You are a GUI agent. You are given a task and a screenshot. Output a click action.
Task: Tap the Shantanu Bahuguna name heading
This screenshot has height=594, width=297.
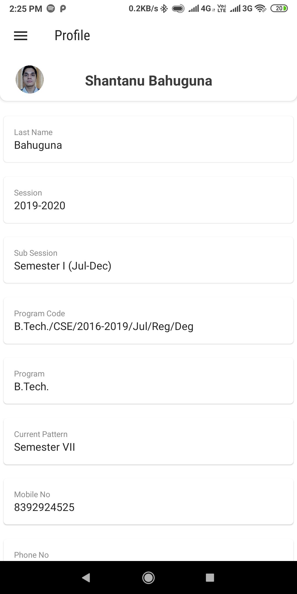(x=148, y=81)
